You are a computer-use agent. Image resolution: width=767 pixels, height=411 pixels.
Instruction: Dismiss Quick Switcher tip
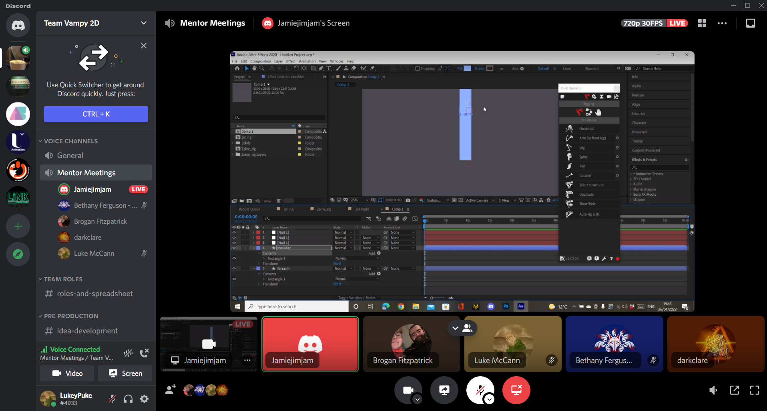[144, 46]
